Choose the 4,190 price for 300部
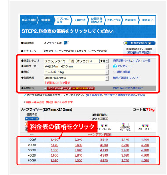This screenshot has width=167, height=175. coord(104,150)
